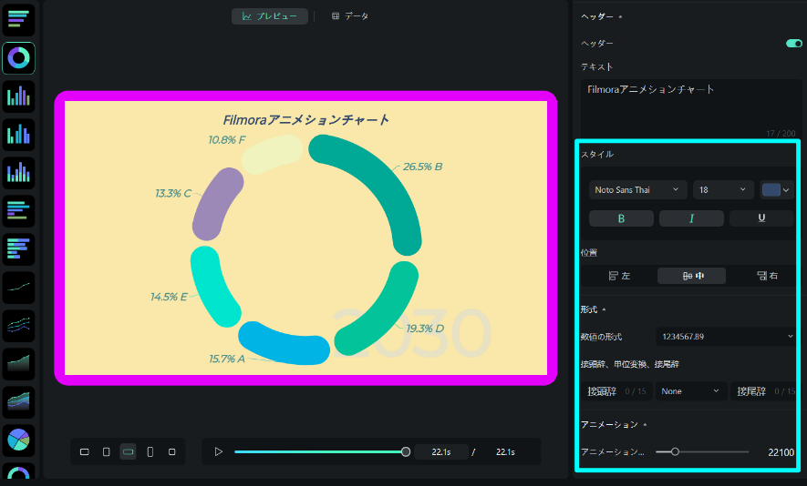Screen dimensions: 807x486
Task: Select the donut chart type in sidebar
Action: pyautogui.click(x=18, y=58)
